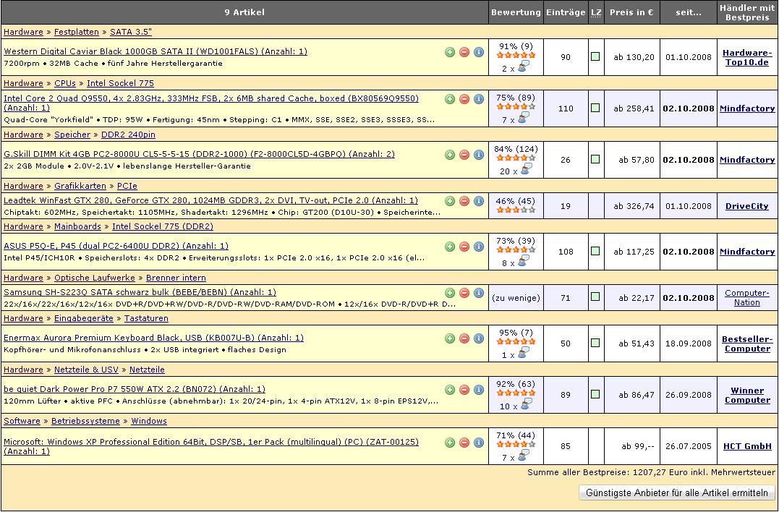Add one more Intel Core 2 Quad Q9550

coord(450,99)
